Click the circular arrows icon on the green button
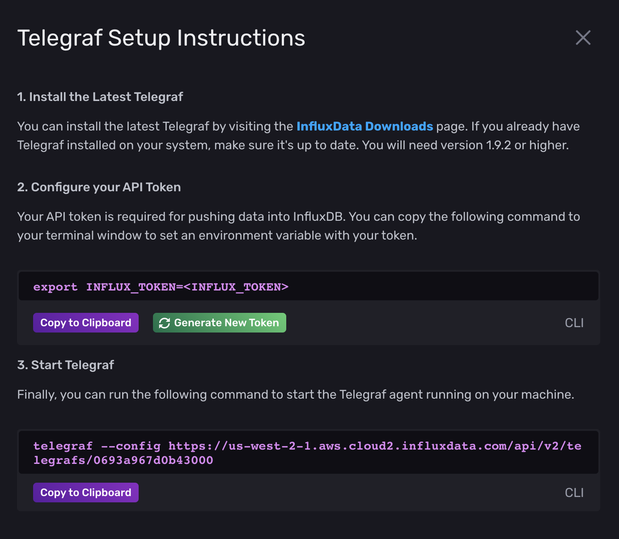Viewport: 619px width, 539px height. 164,322
